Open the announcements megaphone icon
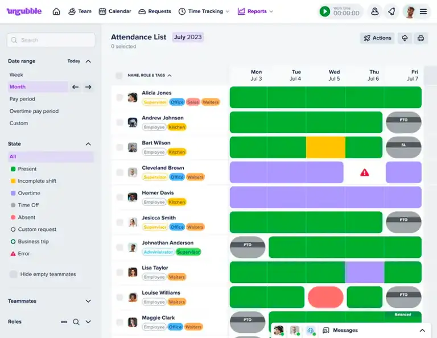 pos(391,11)
